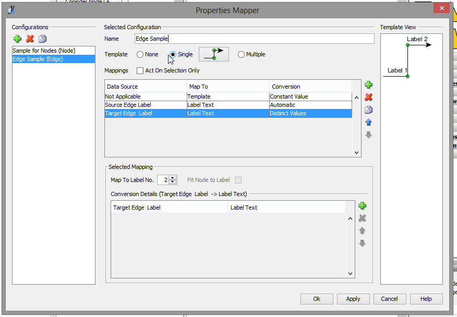Add a conversion details entry

tap(362, 206)
